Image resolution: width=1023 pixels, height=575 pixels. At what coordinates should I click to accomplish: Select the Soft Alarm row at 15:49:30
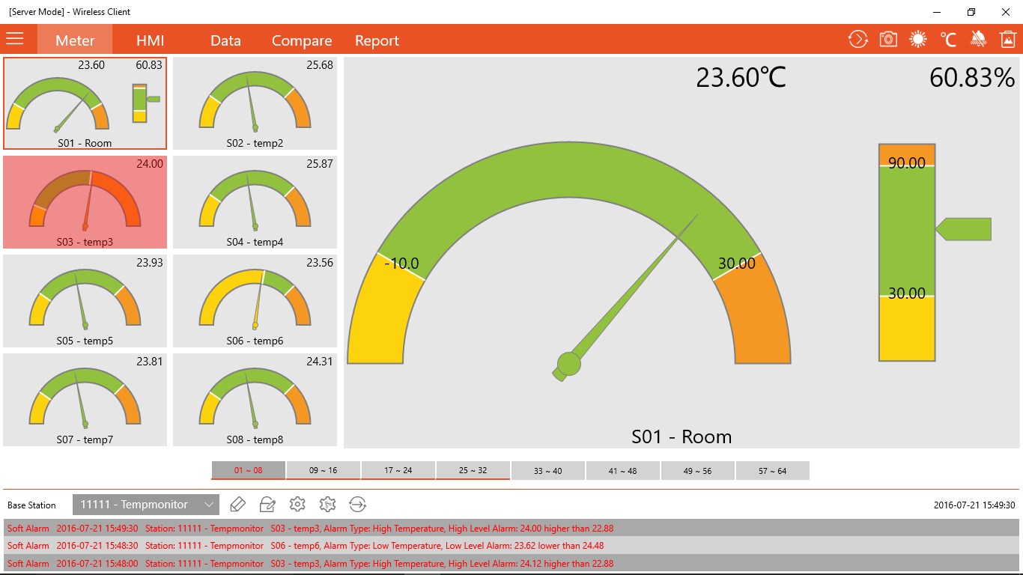pyautogui.click(x=511, y=528)
